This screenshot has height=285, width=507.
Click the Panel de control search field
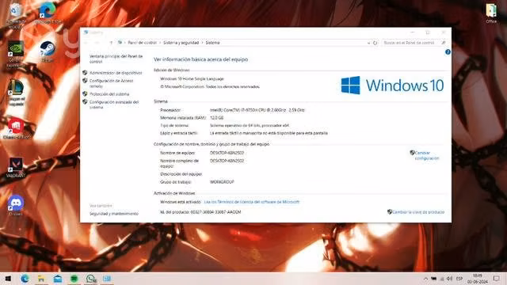tap(411, 43)
